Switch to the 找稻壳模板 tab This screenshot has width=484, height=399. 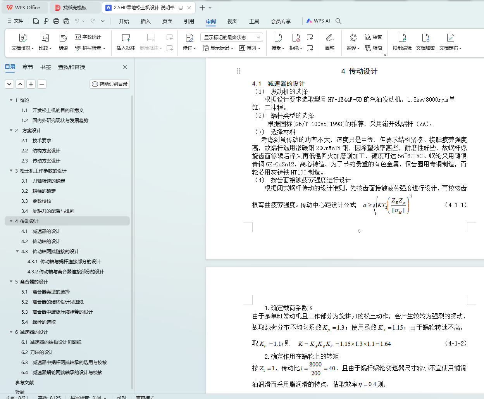pos(75,7)
